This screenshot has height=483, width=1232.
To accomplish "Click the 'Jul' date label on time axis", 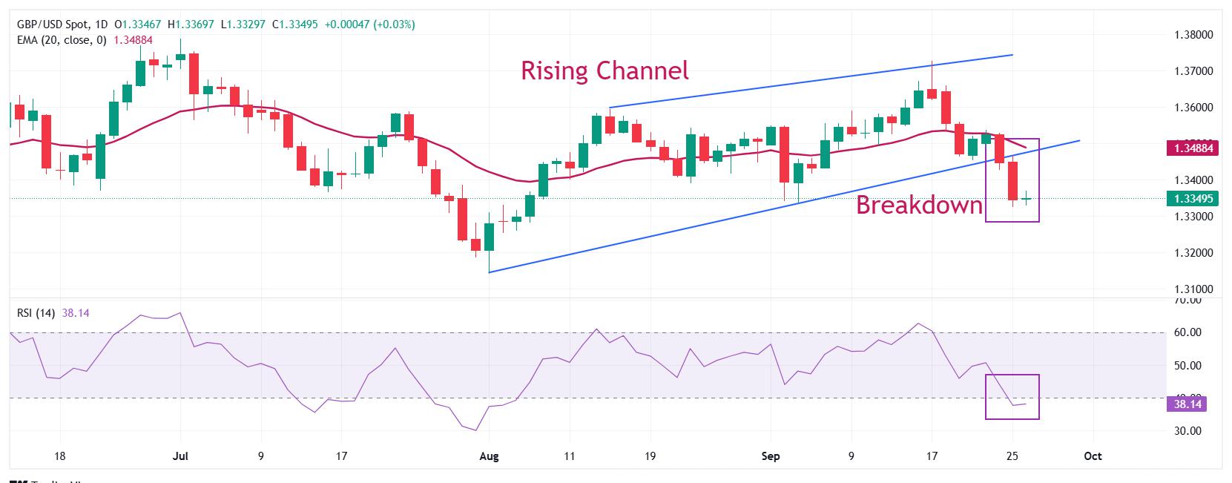I will tap(180, 456).
